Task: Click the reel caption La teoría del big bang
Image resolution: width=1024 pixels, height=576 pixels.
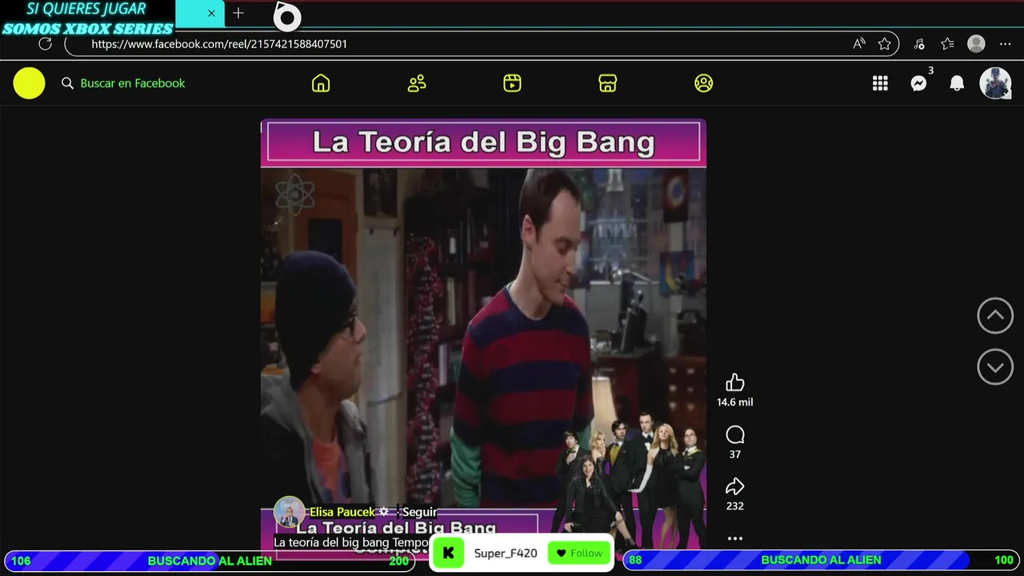Action: tap(352, 542)
